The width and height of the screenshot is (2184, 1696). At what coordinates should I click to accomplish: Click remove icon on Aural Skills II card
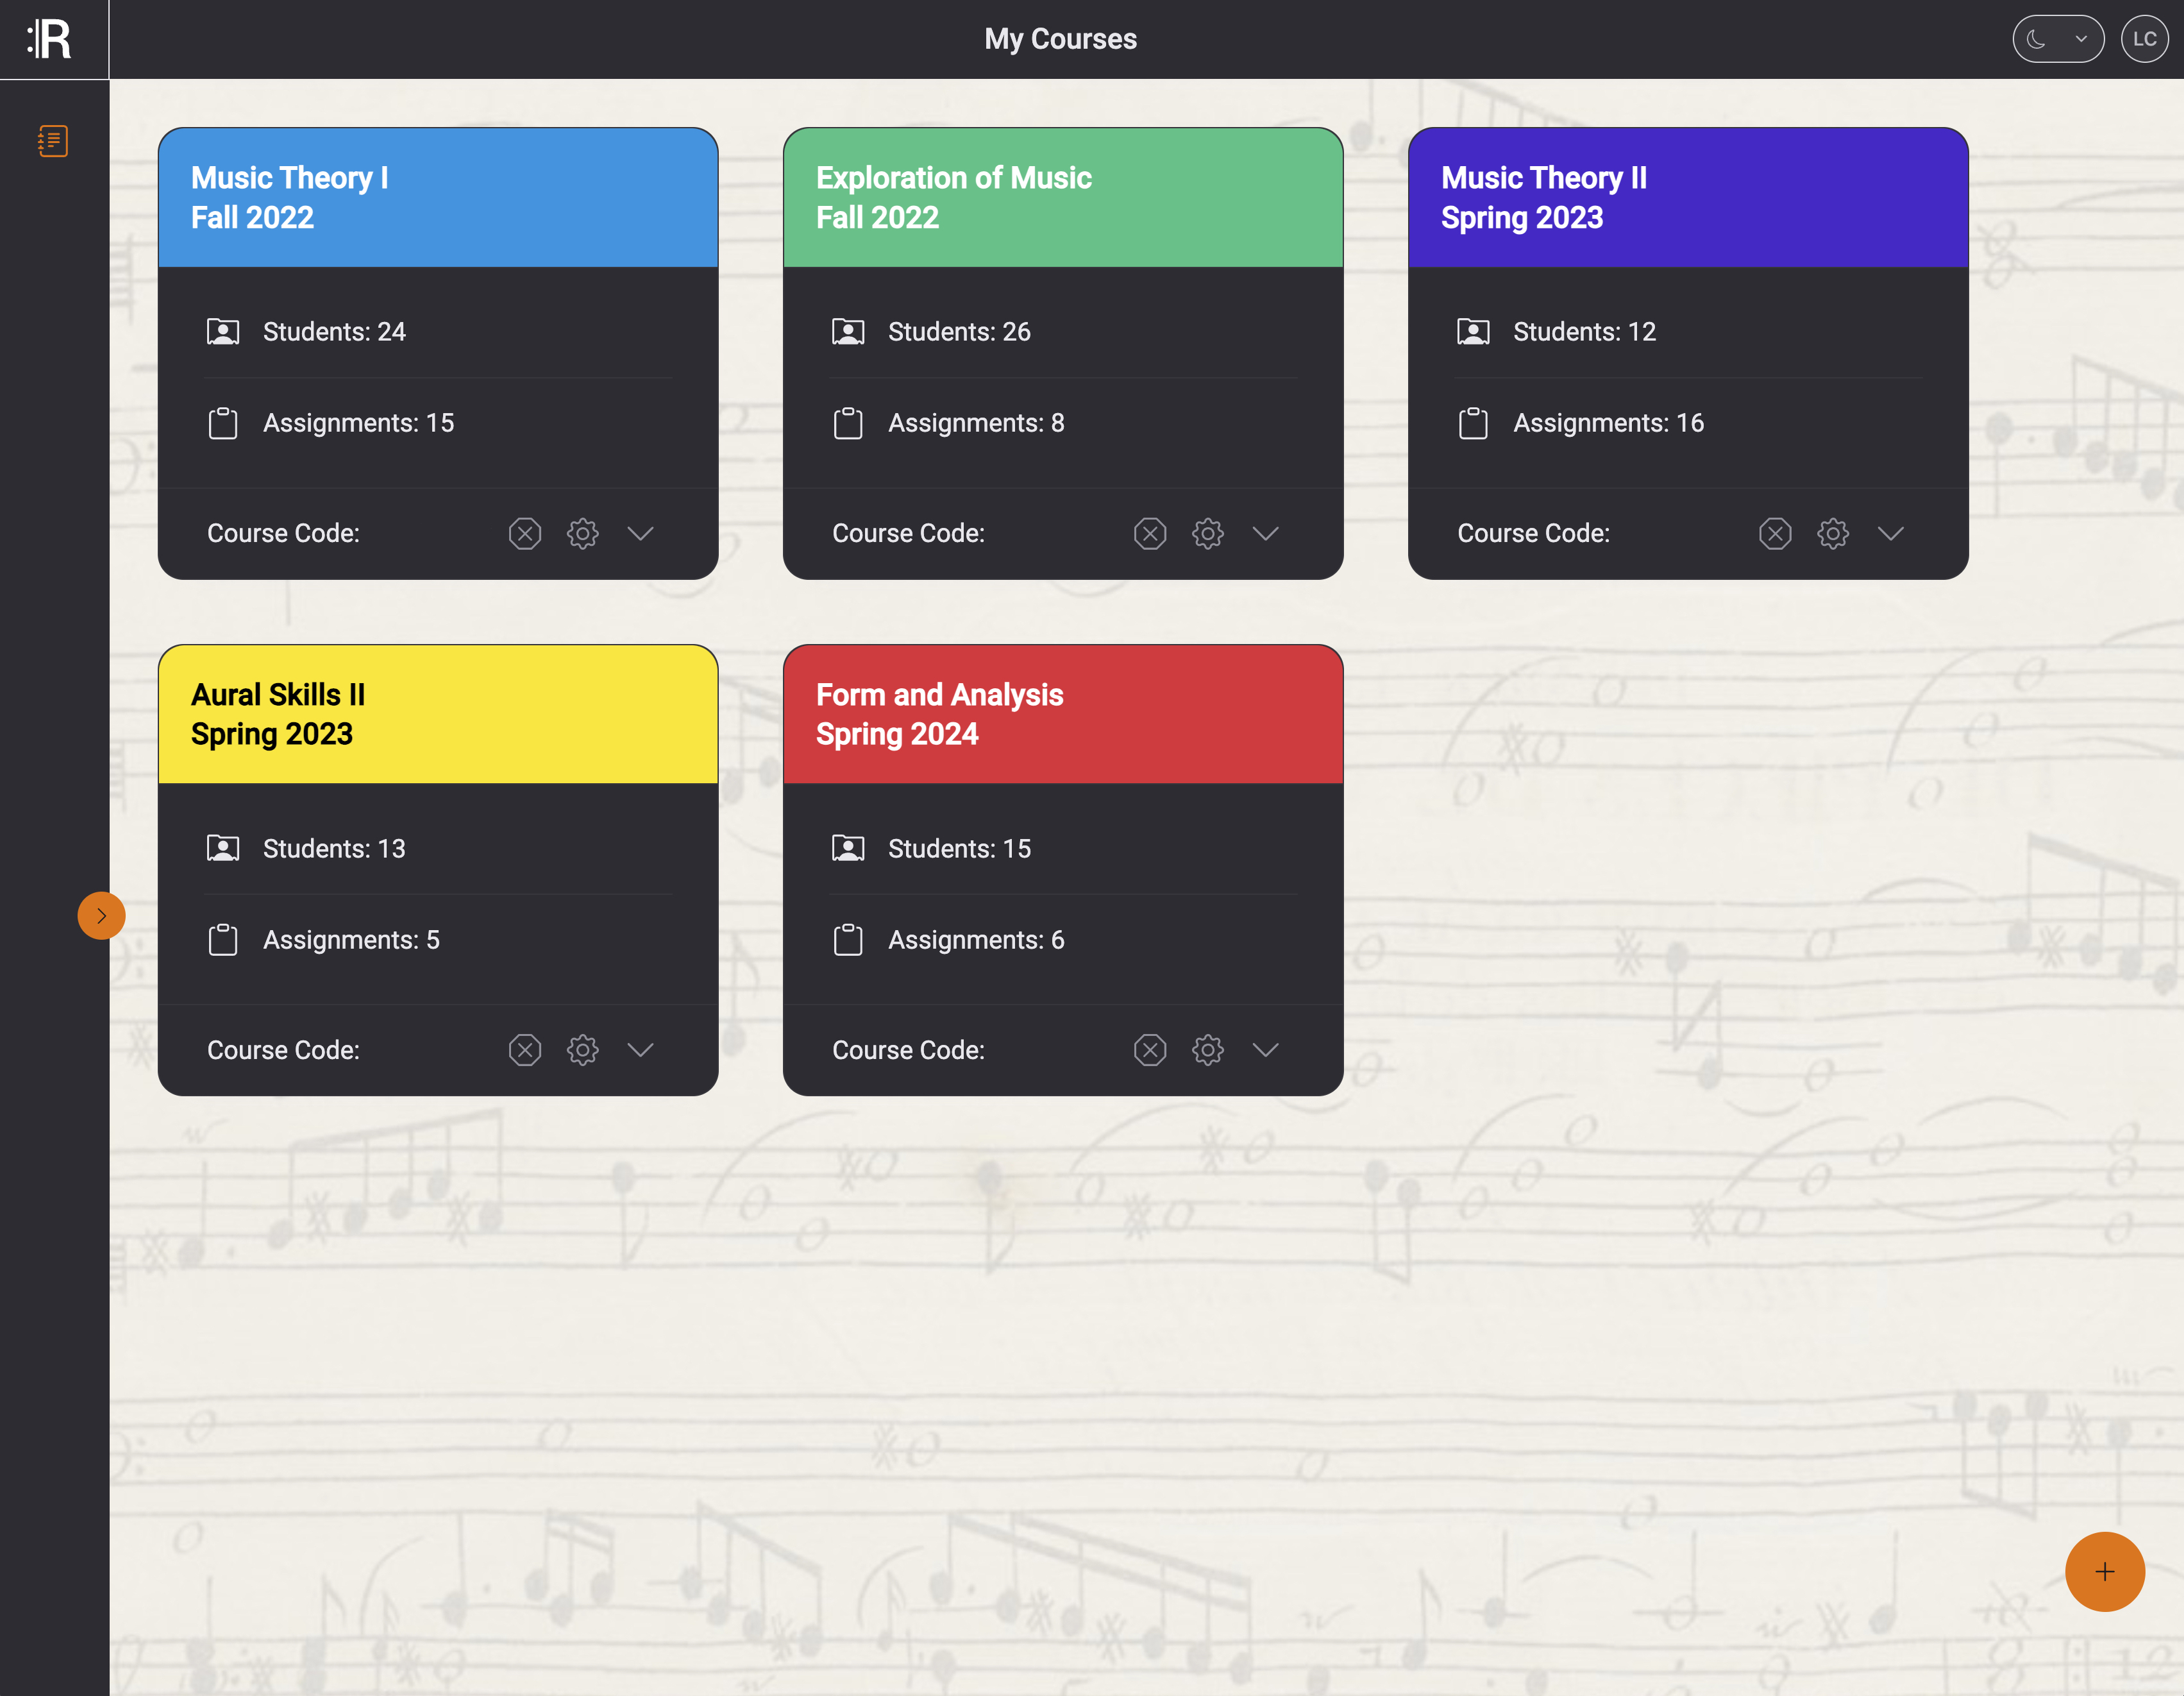pos(524,1049)
